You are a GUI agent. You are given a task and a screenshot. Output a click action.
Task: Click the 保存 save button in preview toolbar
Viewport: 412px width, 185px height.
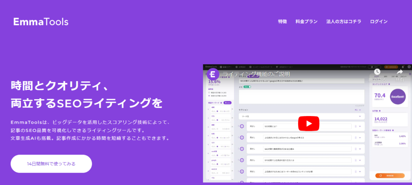[375, 67]
